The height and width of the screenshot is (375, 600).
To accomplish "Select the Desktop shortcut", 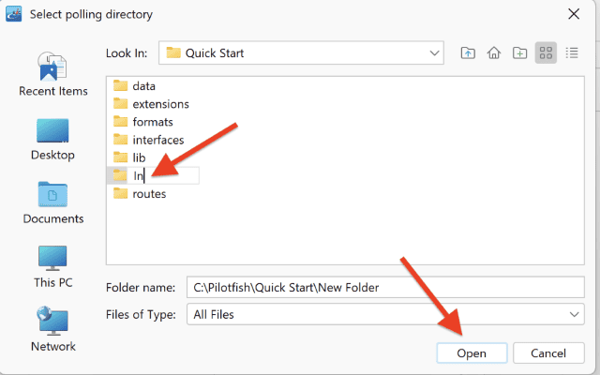I will tap(52, 140).
